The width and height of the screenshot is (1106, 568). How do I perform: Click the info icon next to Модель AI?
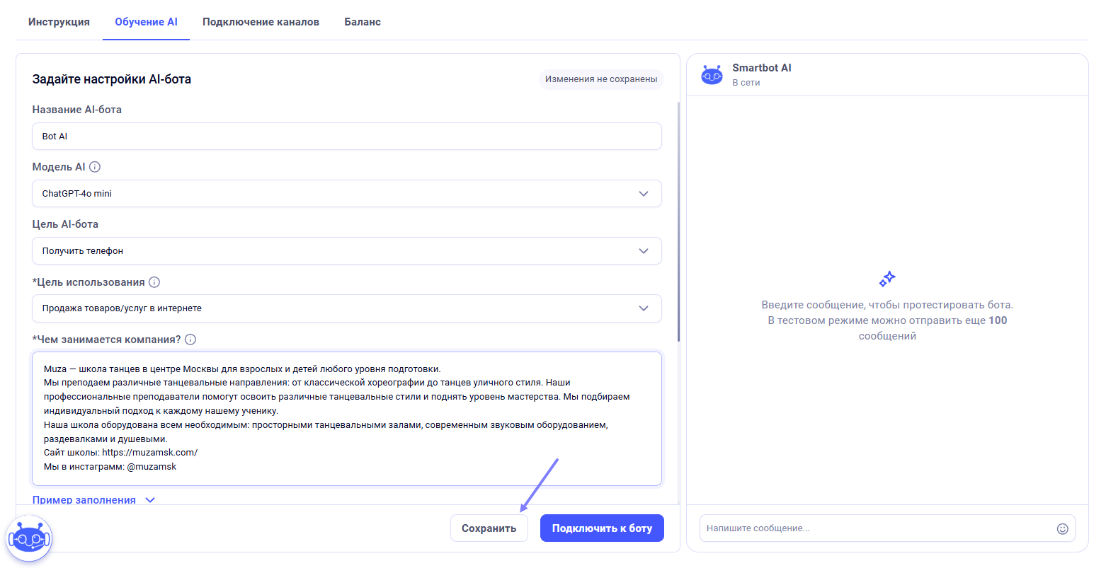click(95, 167)
